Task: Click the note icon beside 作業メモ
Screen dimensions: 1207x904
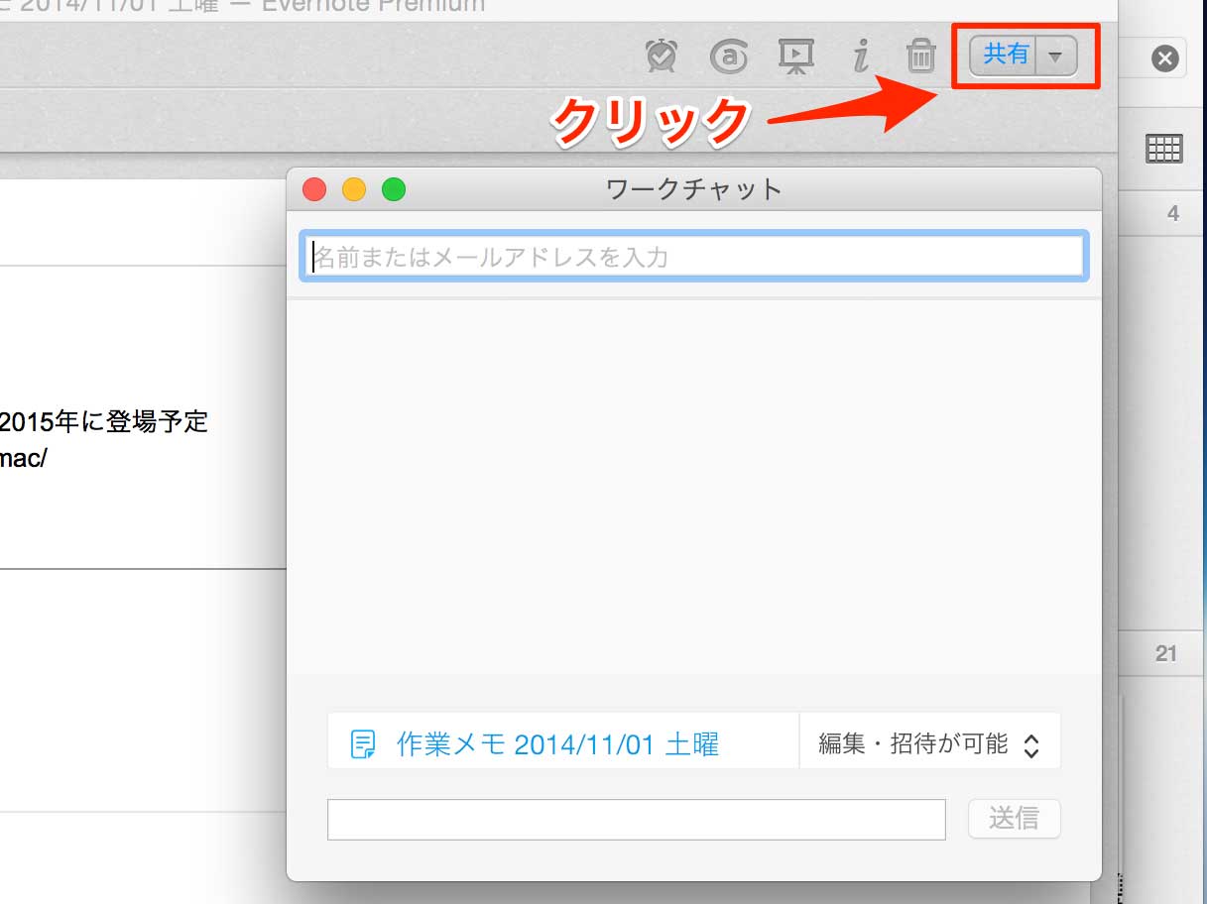Action: (364, 744)
